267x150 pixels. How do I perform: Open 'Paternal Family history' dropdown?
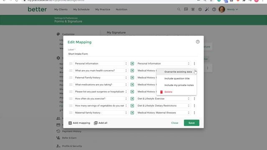pyautogui.click(x=101, y=77)
